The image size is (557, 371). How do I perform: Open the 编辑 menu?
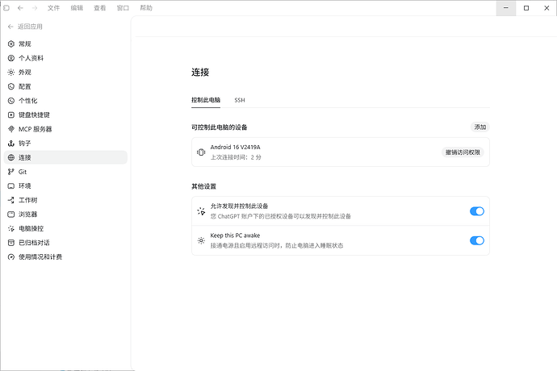tap(77, 8)
